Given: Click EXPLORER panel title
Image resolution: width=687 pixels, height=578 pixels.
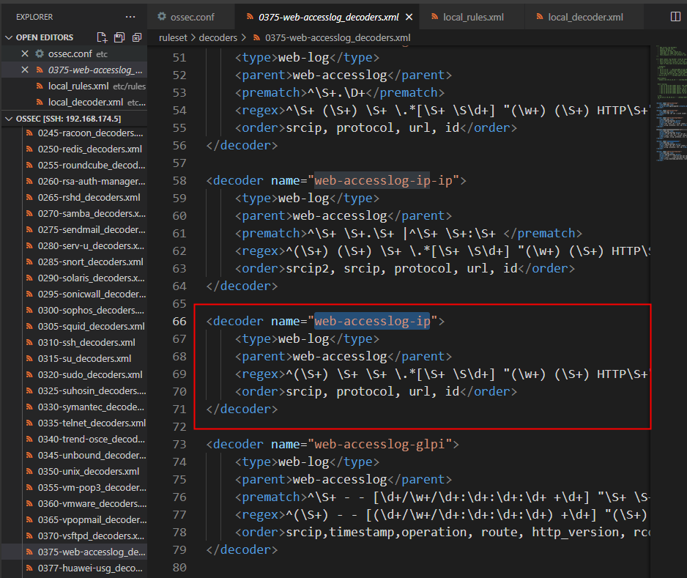Looking at the screenshot, I should click(34, 17).
